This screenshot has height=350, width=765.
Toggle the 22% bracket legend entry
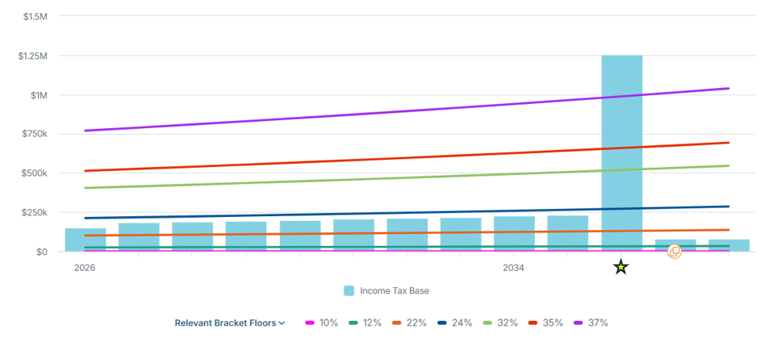tap(409, 323)
